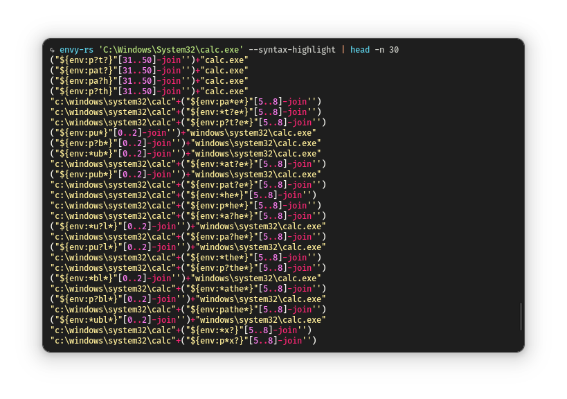Click the terminal scrollbar thumb
567x399 pixels.
coord(521,317)
